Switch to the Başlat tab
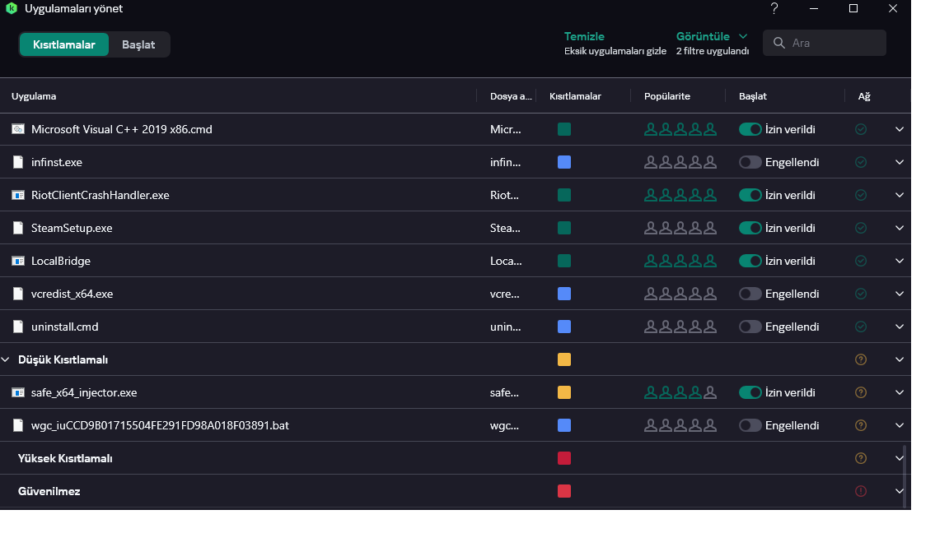The image size is (949, 533). 138,44
